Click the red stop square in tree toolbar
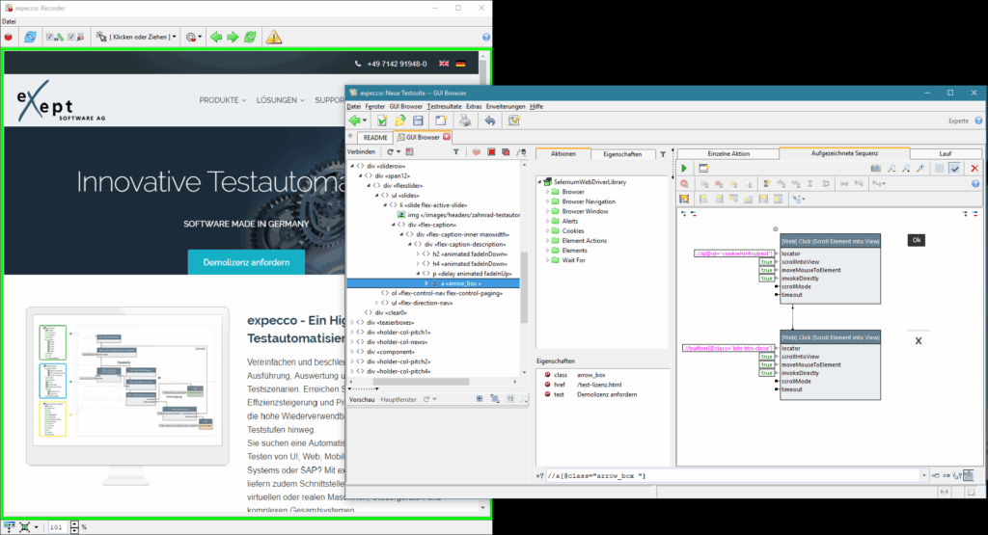 click(491, 152)
